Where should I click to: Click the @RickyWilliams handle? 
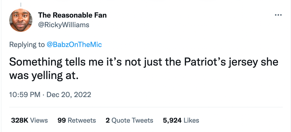[64, 25]
